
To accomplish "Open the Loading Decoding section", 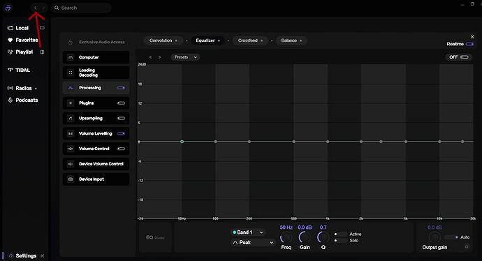I will coord(96,73).
